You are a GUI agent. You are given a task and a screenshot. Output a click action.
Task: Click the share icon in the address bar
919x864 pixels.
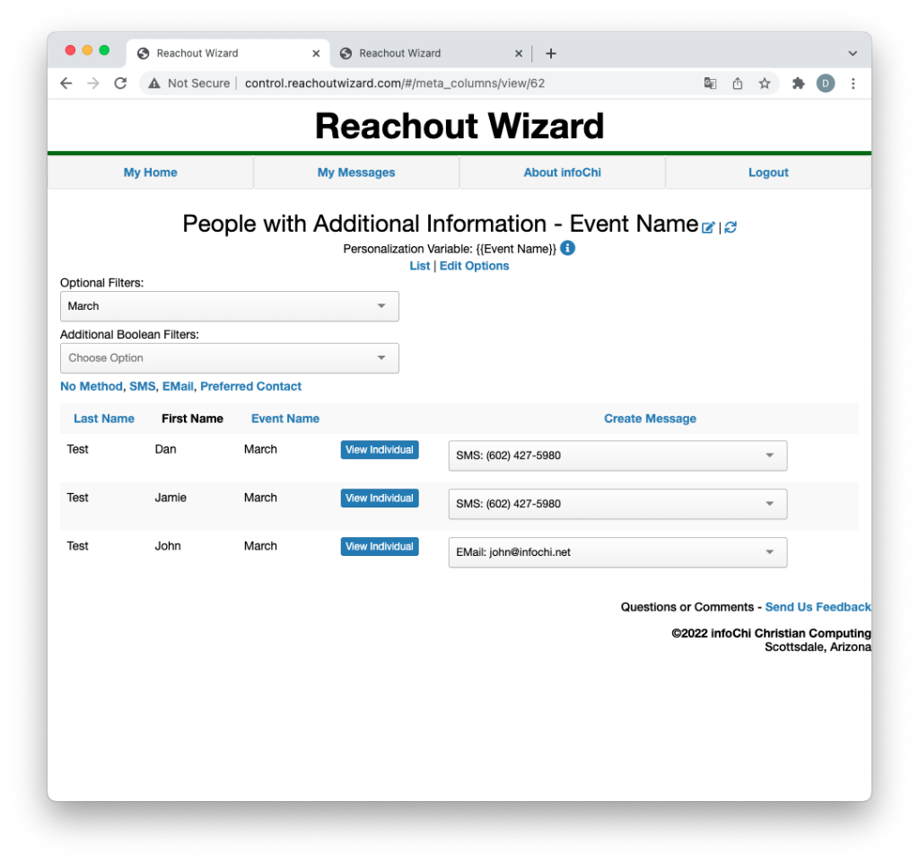point(738,84)
